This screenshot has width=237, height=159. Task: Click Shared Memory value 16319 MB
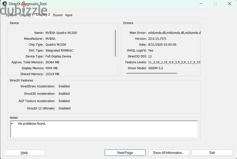click(x=52, y=74)
